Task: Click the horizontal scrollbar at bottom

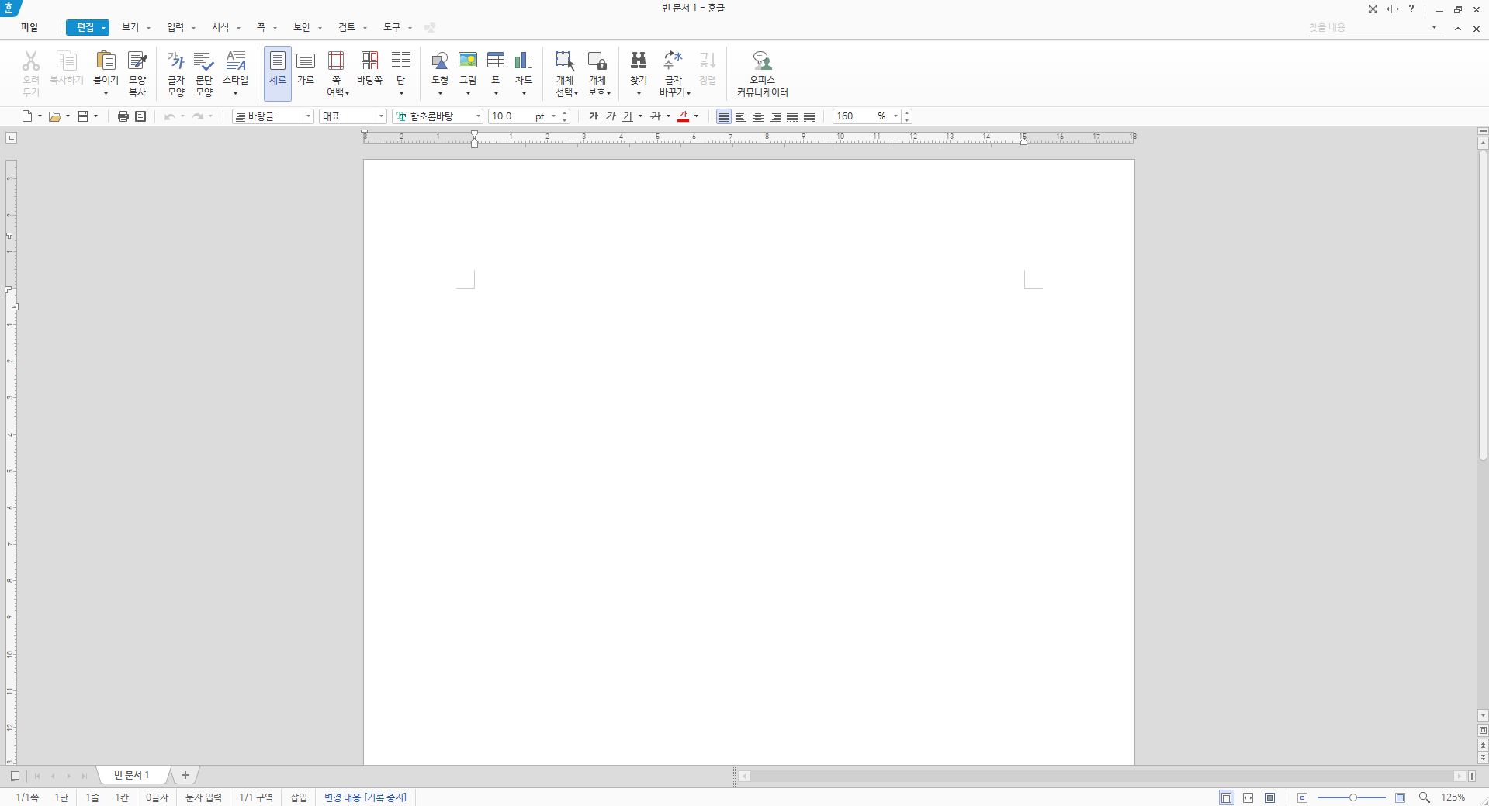Action: click(1101, 776)
